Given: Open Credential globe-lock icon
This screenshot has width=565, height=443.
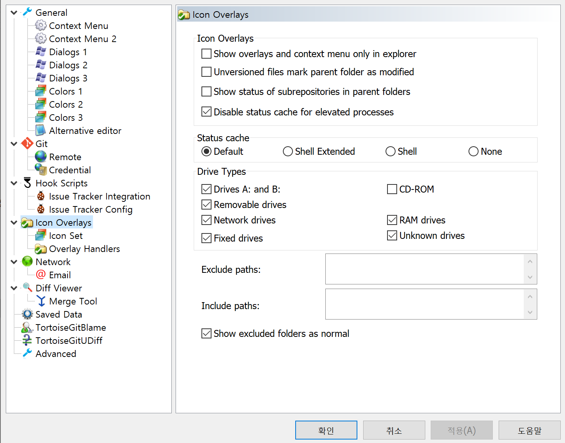Looking at the screenshot, I should click(41, 170).
